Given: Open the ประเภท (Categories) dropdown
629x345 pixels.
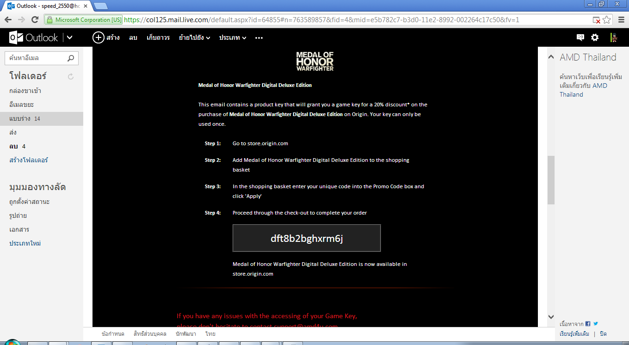Looking at the screenshot, I should click(x=233, y=37).
